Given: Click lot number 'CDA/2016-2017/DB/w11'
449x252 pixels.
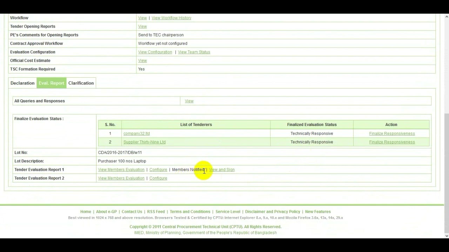Looking at the screenshot, I should [x=120, y=153].
